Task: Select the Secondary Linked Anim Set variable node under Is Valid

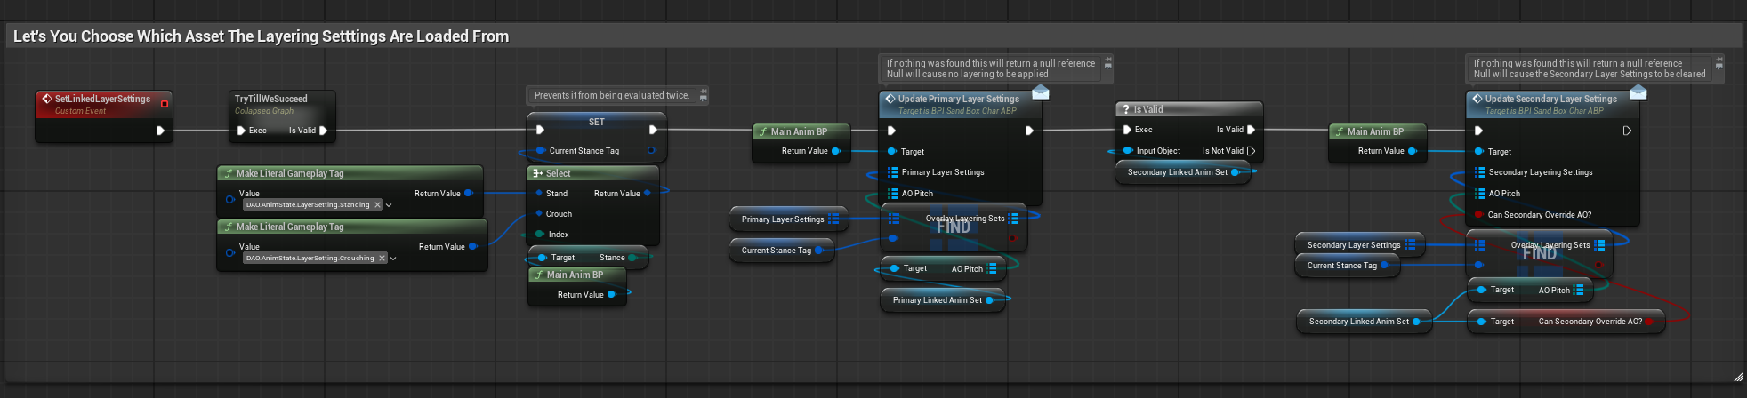Action: tap(1177, 172)
